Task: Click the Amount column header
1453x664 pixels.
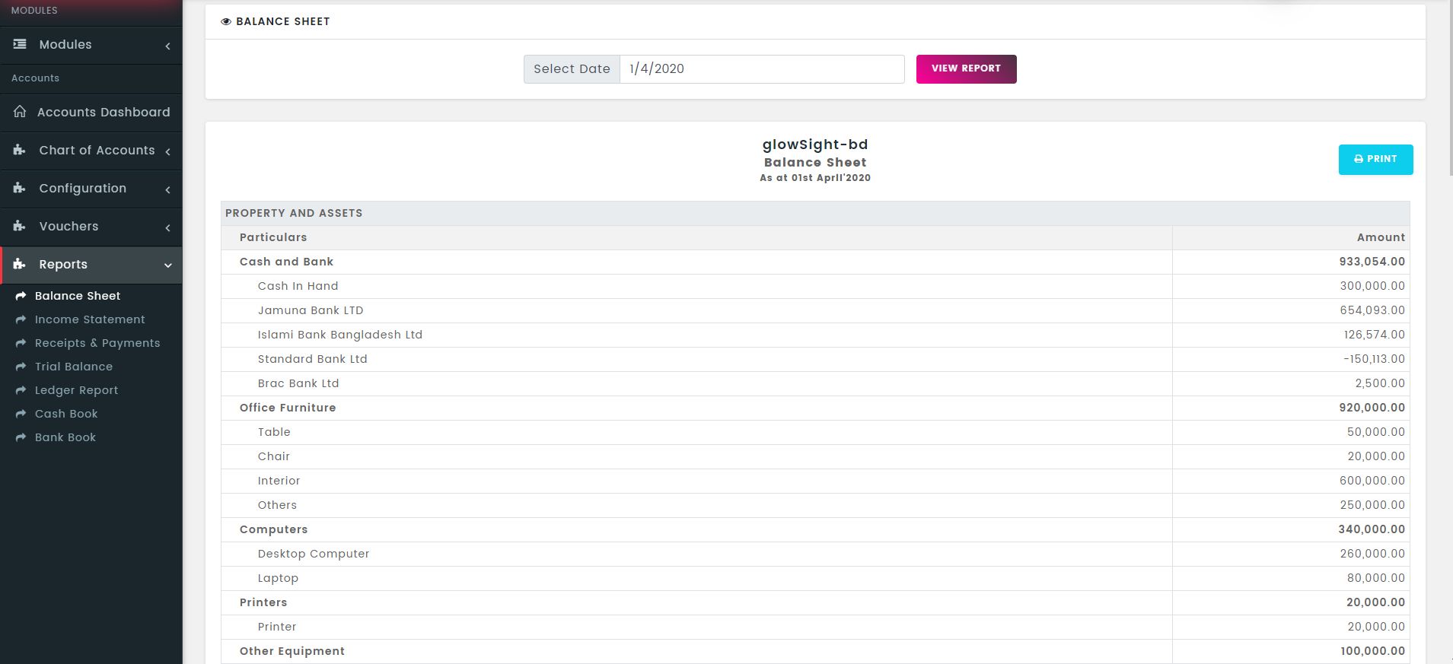Action: (x=1381, y=237)
